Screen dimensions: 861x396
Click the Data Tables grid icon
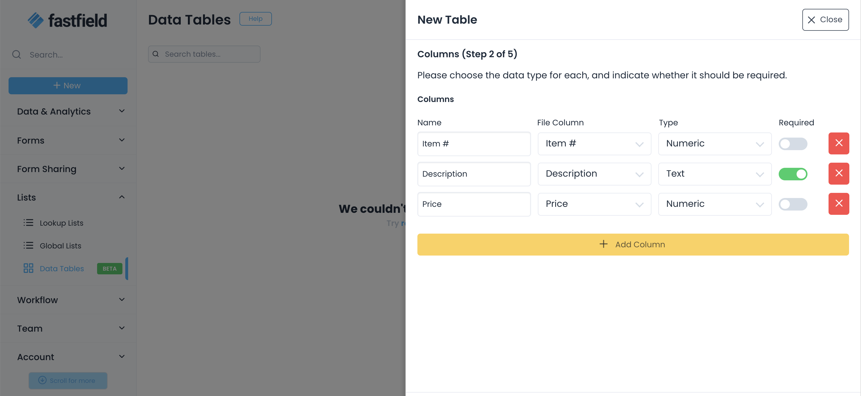(28, 268)
